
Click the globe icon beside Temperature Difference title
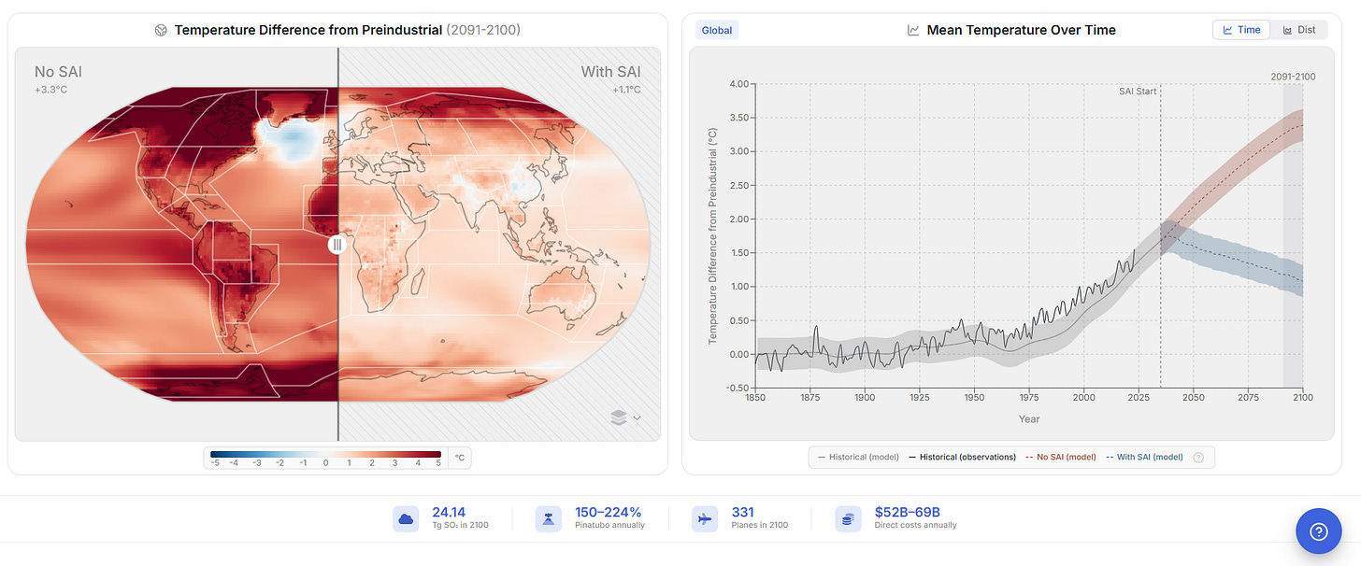point(162,30)
